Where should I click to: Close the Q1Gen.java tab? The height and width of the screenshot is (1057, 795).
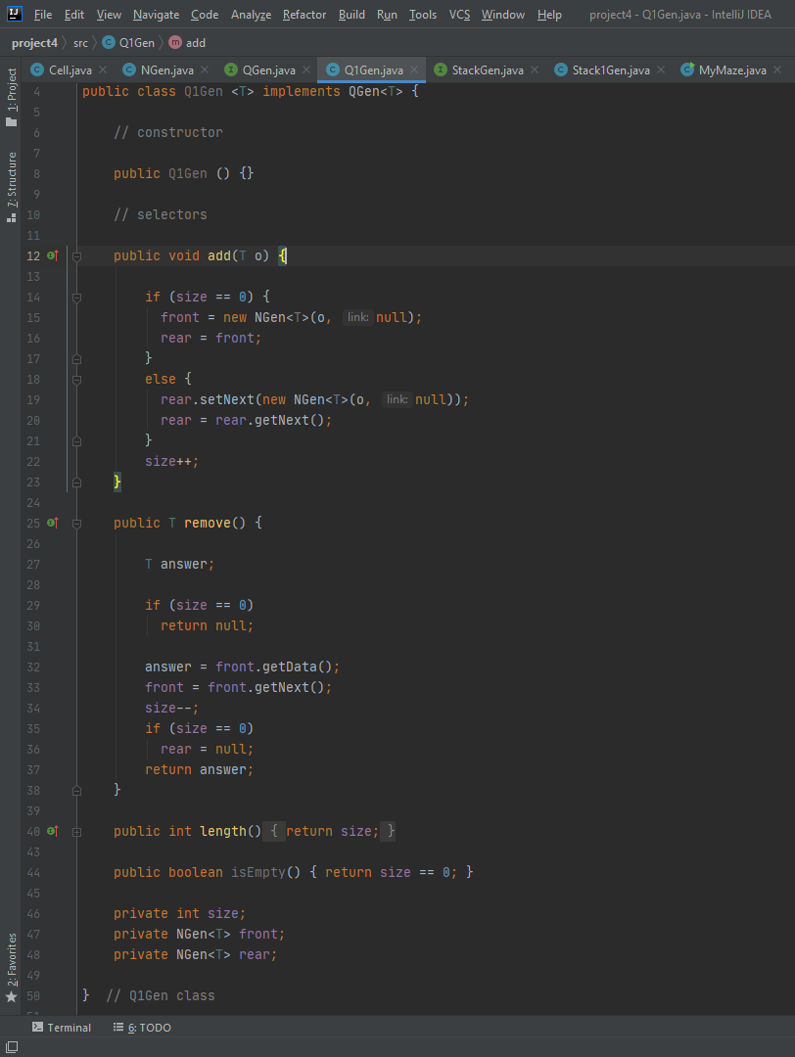415,69
